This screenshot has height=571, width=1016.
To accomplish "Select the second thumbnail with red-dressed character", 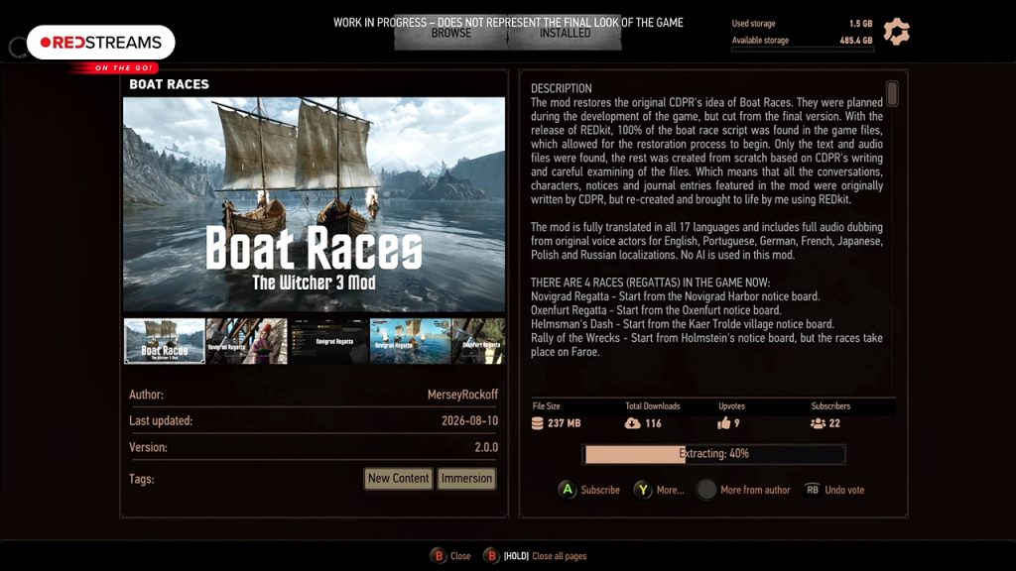I will (x=246, y=341).
